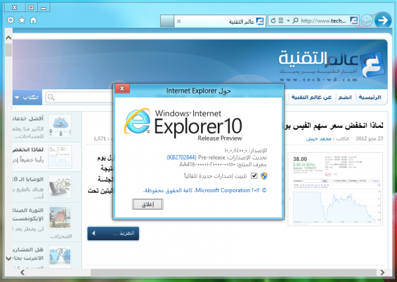Close the عالم التقنية tab with its X

[x=179, y=21]
